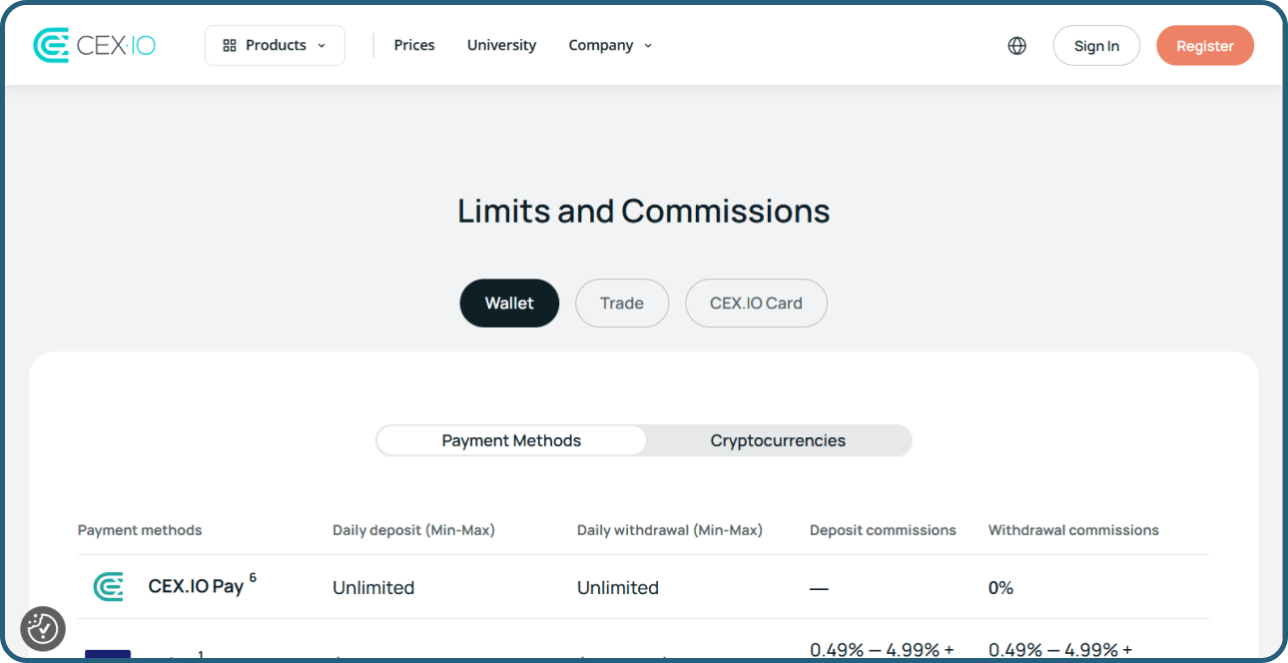Open cookie preferences via the bottom-left badge icon
Viewport: 1288px width, 663px height.
(42, 628)
